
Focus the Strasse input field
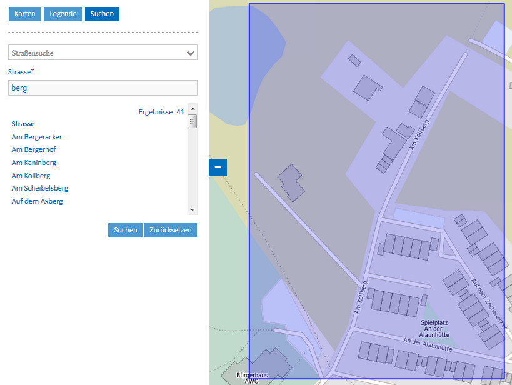tap(103, 88)
